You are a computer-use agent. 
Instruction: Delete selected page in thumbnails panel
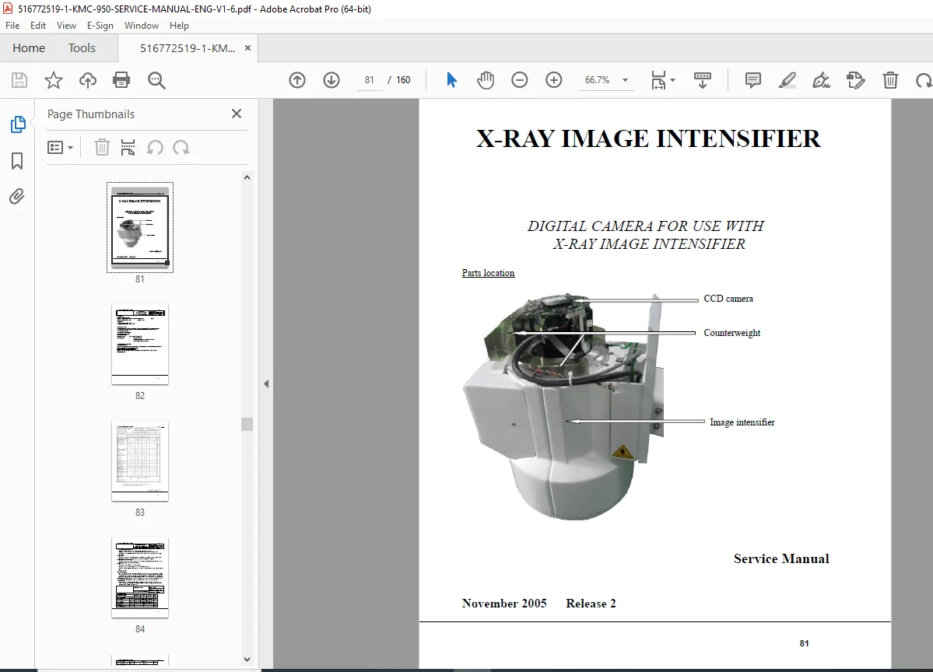click(102, 147)
